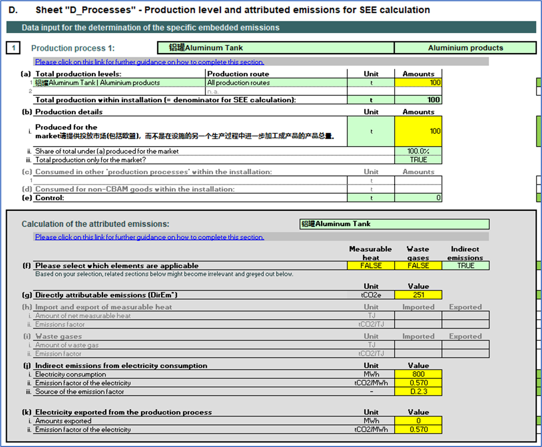Toggle the Waste gases FALSE cell

418,266
